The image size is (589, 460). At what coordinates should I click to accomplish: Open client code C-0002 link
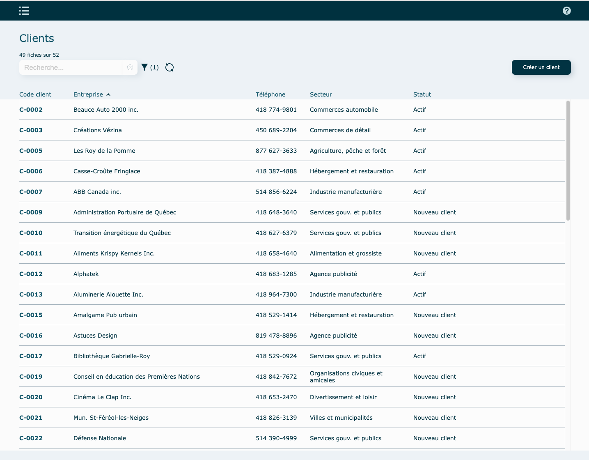31,110
